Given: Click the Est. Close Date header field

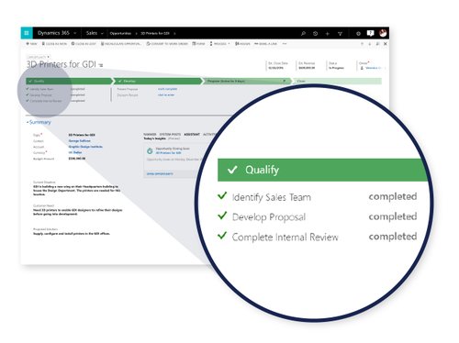Looking at the screenshot, I should [278, 65].
